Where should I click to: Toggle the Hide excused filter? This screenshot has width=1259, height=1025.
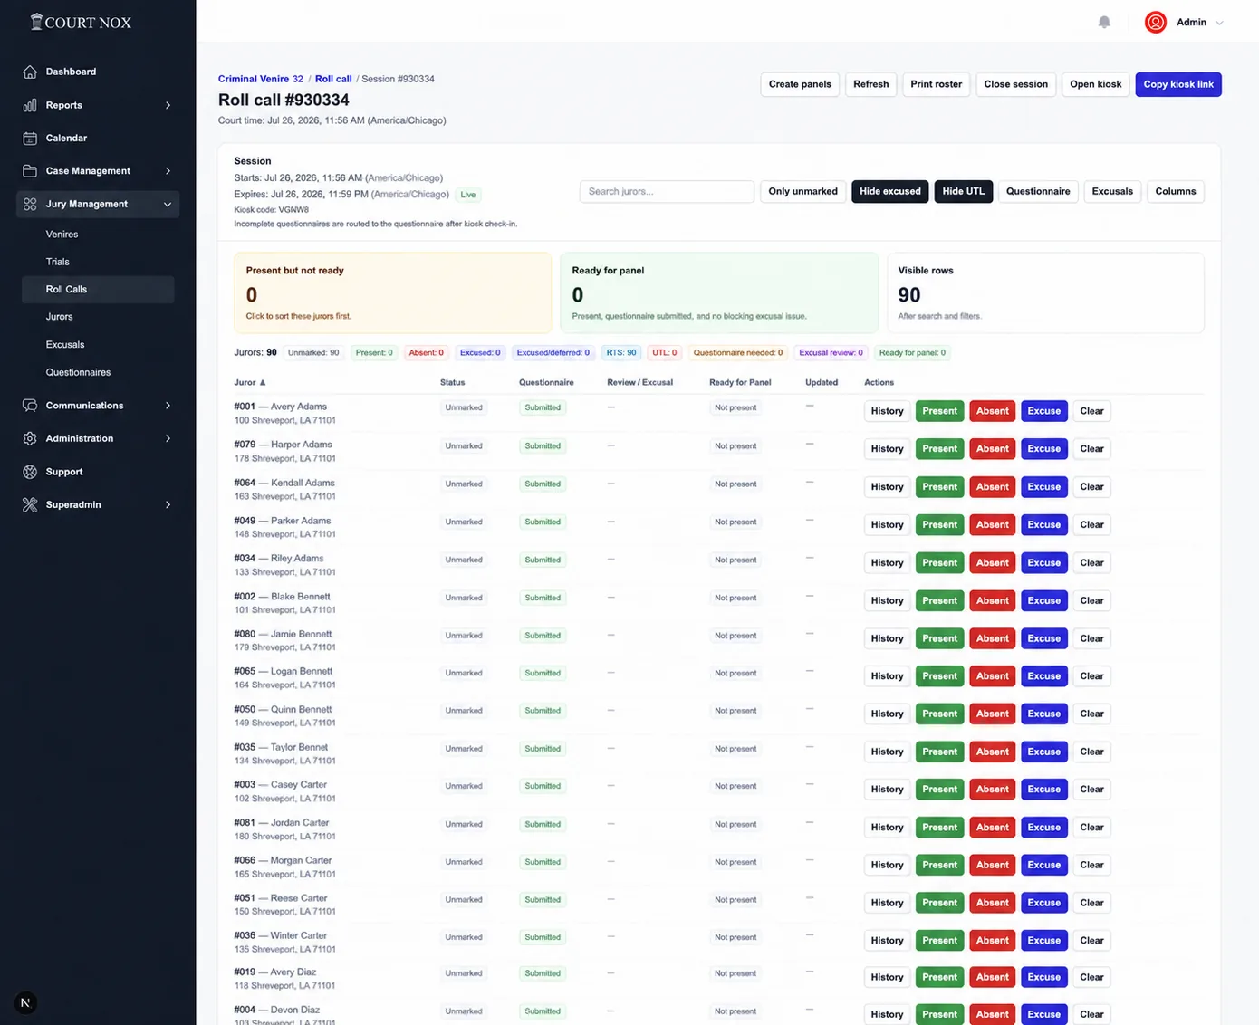[x=889, y=191]
